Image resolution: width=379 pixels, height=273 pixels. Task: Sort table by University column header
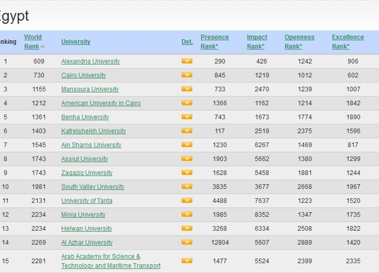76,42
